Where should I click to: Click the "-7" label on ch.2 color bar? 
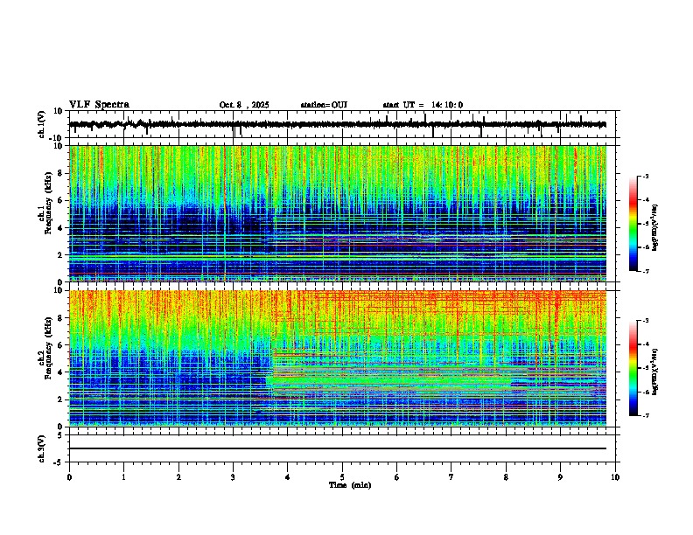pyautogui.click(x=645, y=415)
